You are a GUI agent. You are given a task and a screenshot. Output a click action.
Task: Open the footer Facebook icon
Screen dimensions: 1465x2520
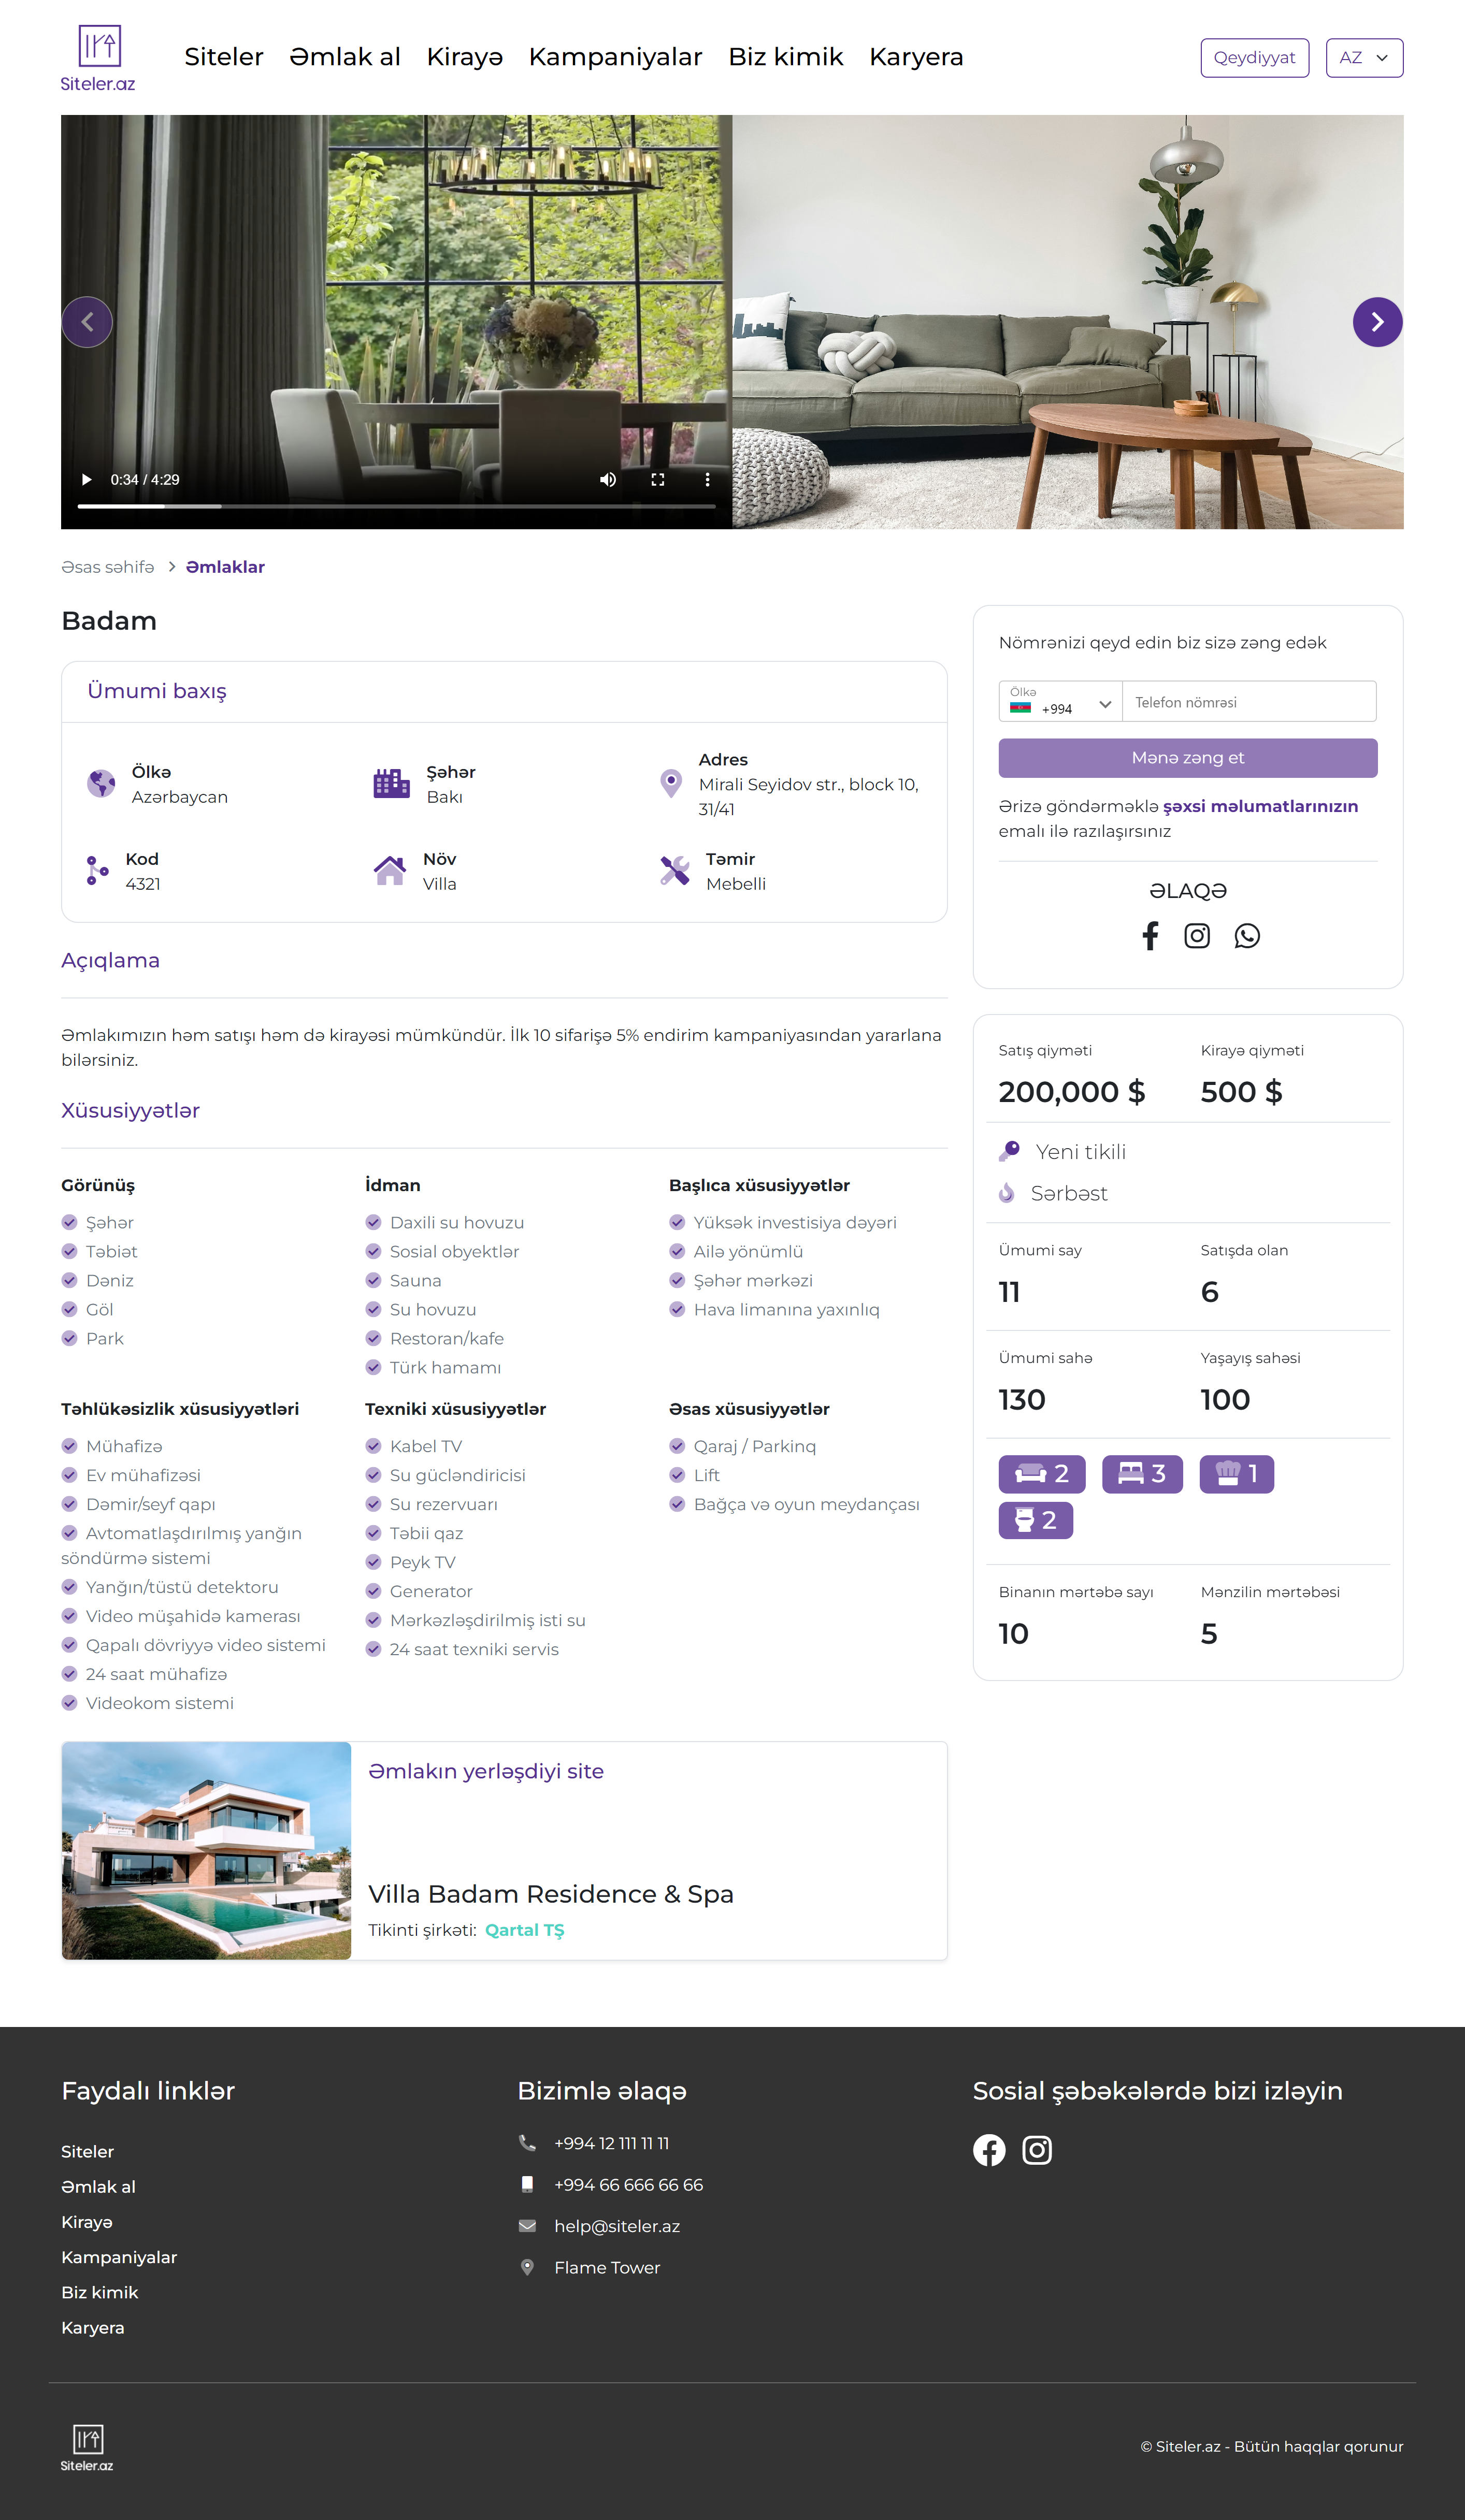(x=989, y=2150)
